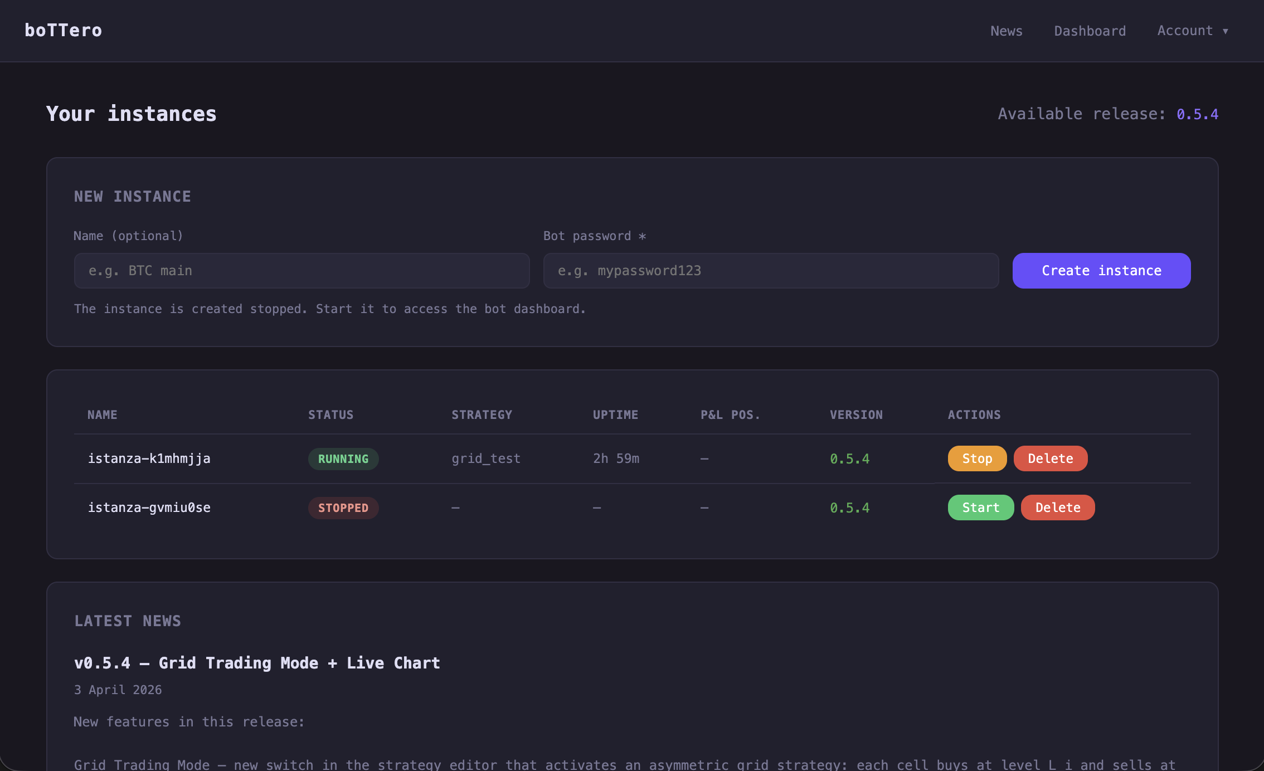Image resolution: width=1264 pixels, height=771 pixels.
Task: Select the istanza-k1mhmjja instance name
Action: click(x=149, y=458)
